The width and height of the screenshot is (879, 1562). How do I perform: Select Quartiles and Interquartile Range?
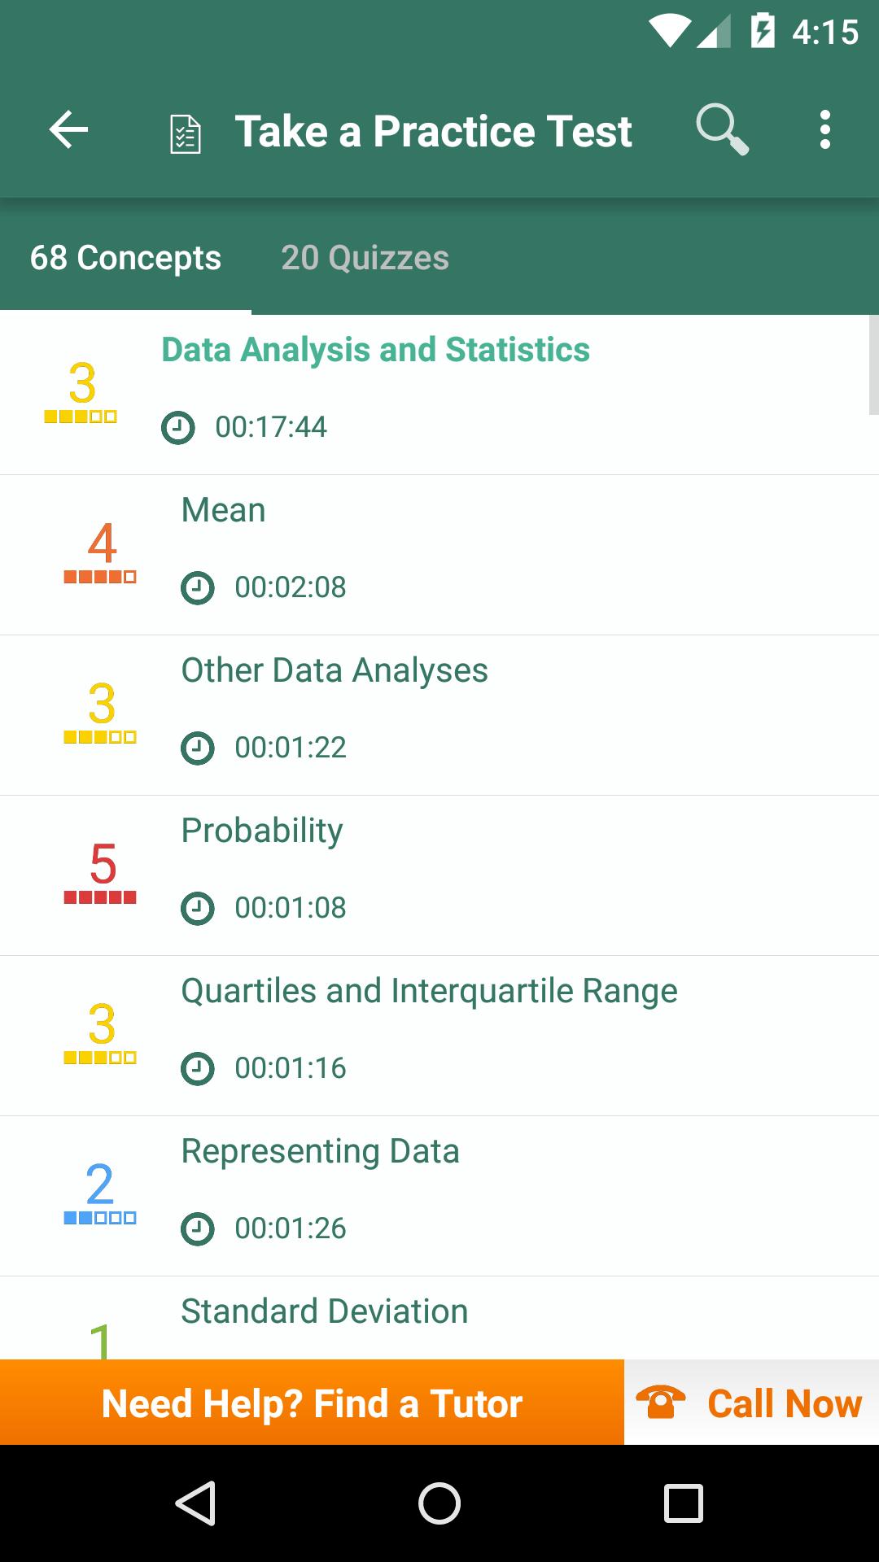tap(439, 1036)
